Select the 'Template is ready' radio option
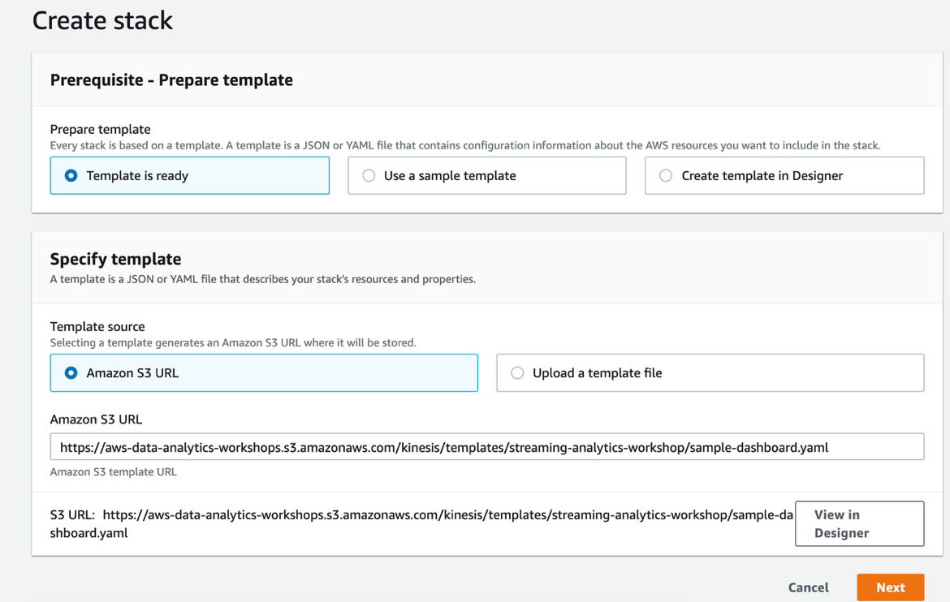 [x=190, y=175]
